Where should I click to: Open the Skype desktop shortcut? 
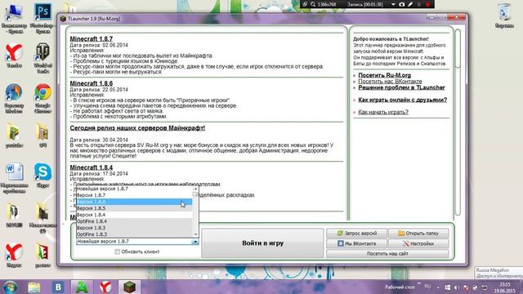[42, 175]
